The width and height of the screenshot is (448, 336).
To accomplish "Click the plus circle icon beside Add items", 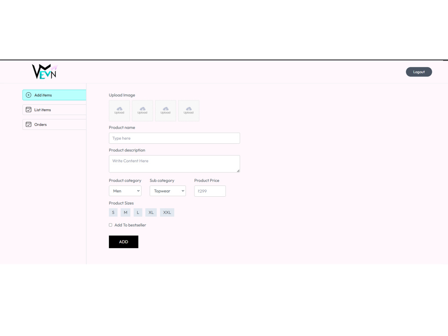I will 29,95.
